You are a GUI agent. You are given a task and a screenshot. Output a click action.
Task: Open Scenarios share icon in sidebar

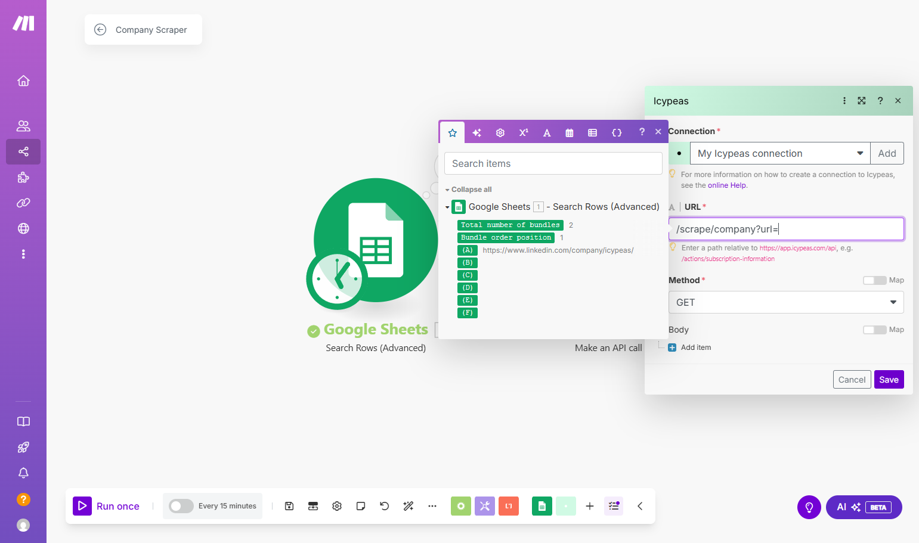coord(23,151)
